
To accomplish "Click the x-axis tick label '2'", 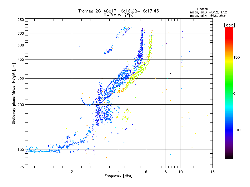I will point(72,172).
